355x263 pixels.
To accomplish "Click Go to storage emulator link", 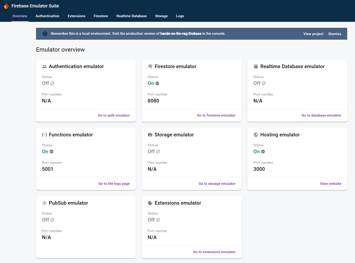I will [x=217, y=184].
